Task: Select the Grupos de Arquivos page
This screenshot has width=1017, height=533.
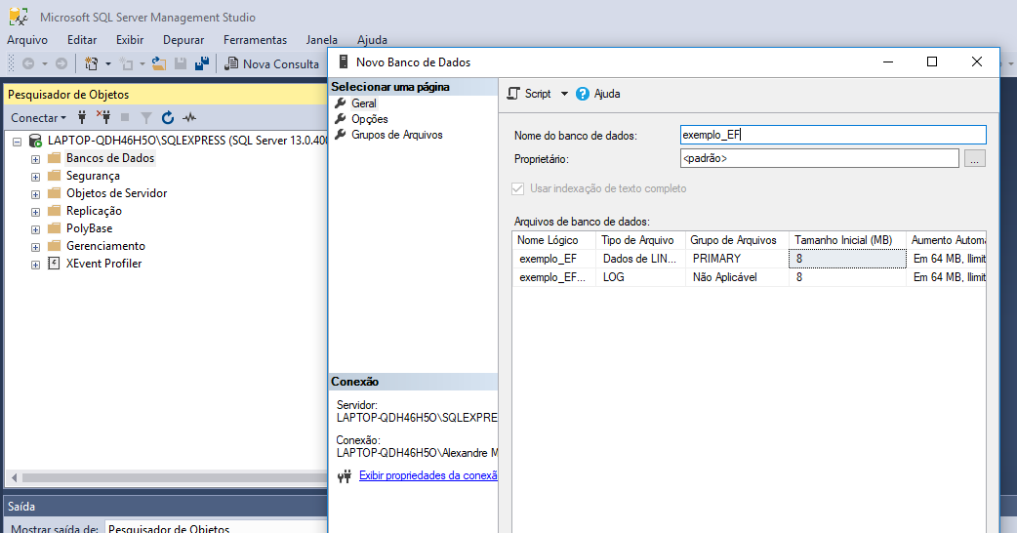Action: pyautogui.click(x=397, y=134)
